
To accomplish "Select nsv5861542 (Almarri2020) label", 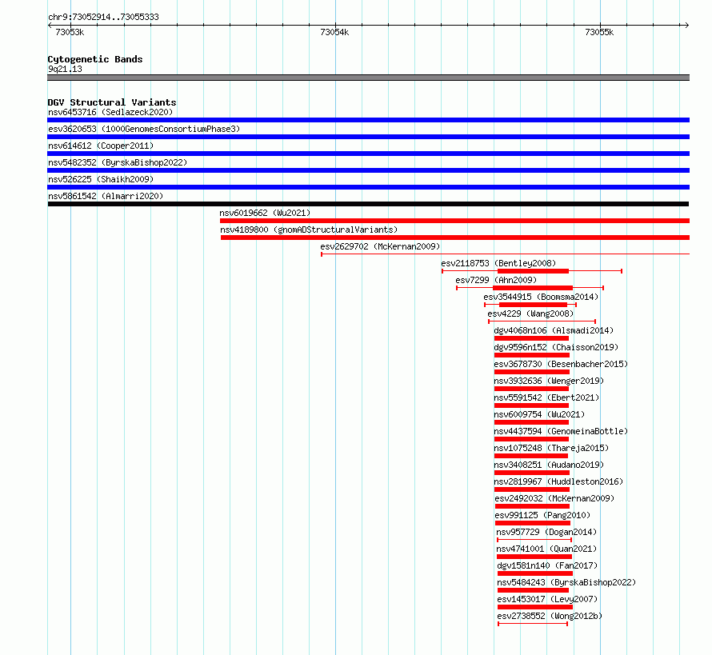I will pyautogui.click(x=106, y=196).
